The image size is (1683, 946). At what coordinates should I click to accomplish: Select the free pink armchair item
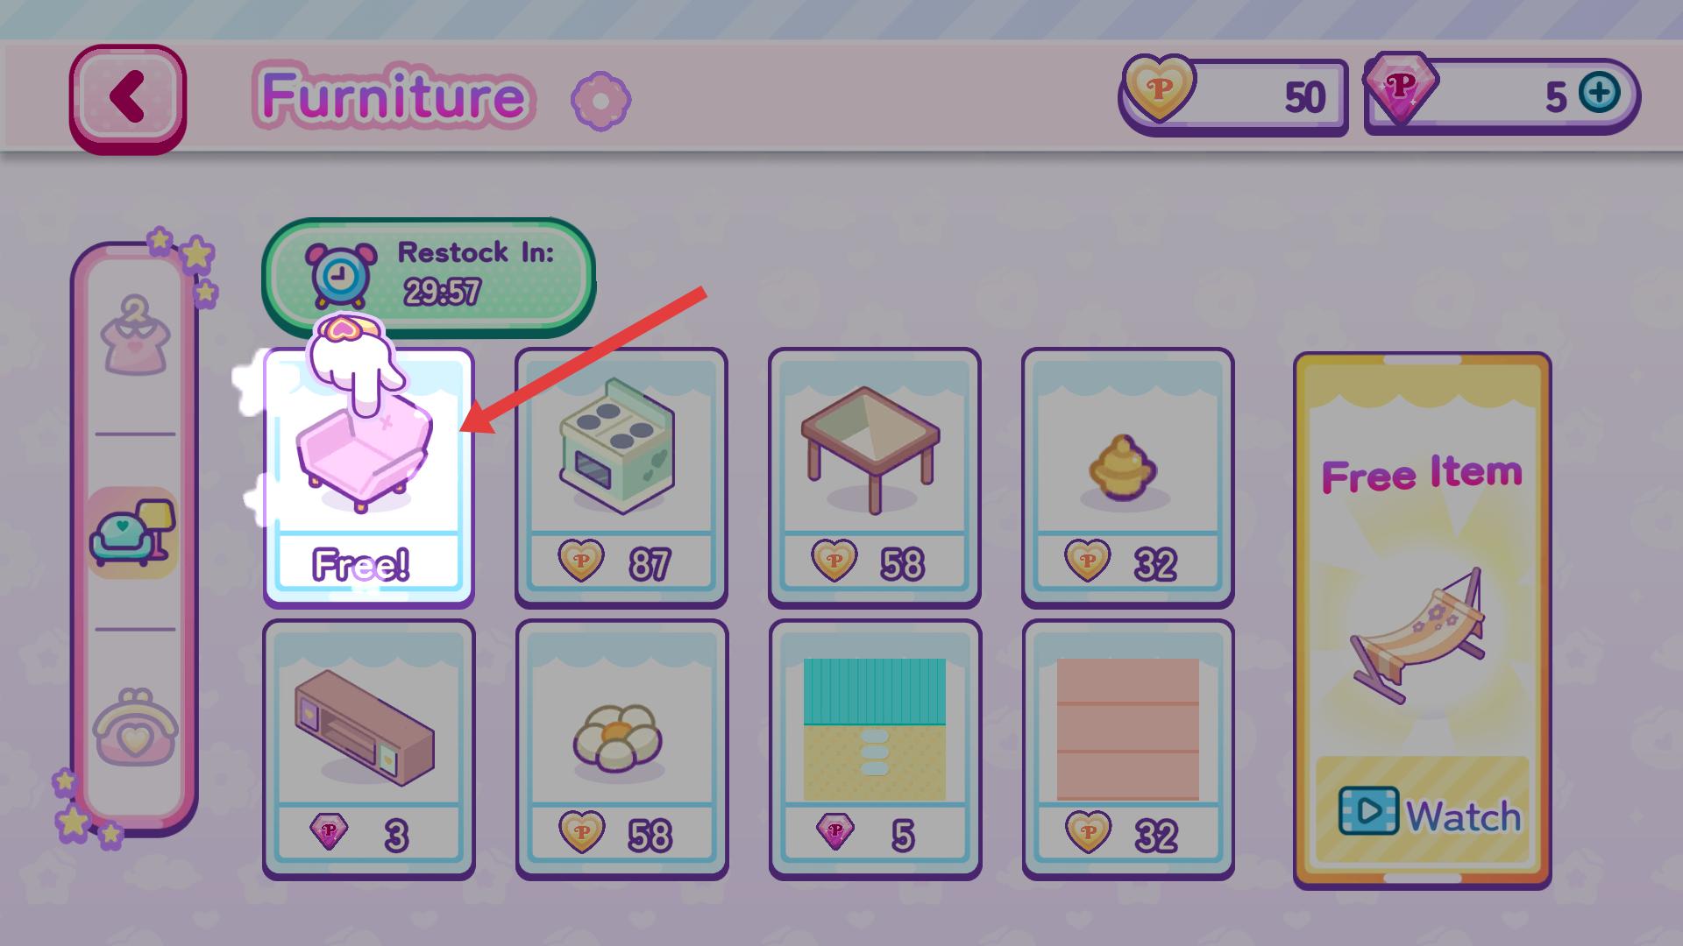click(x=368, y=477)
